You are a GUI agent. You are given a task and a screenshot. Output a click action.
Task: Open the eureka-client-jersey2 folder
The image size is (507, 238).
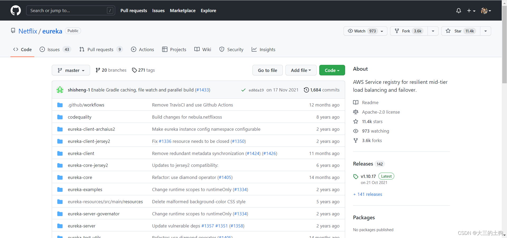click(x=89, y=141)
